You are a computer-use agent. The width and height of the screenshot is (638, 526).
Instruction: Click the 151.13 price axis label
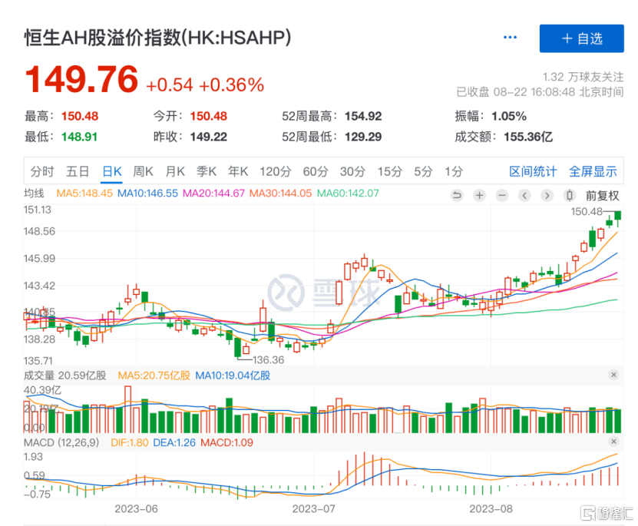38,210
